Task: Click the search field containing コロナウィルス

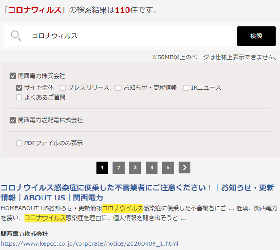Action: coord(119,36)
